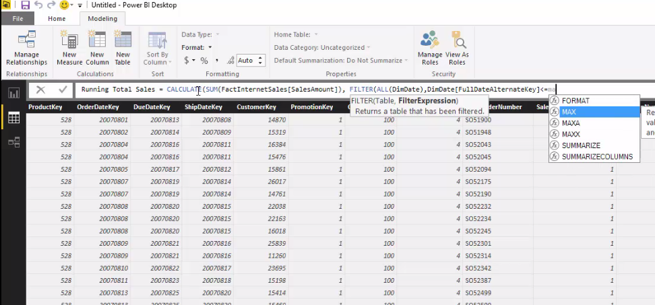
Task: Switch to Report view icon
Action: click(13, 93)
